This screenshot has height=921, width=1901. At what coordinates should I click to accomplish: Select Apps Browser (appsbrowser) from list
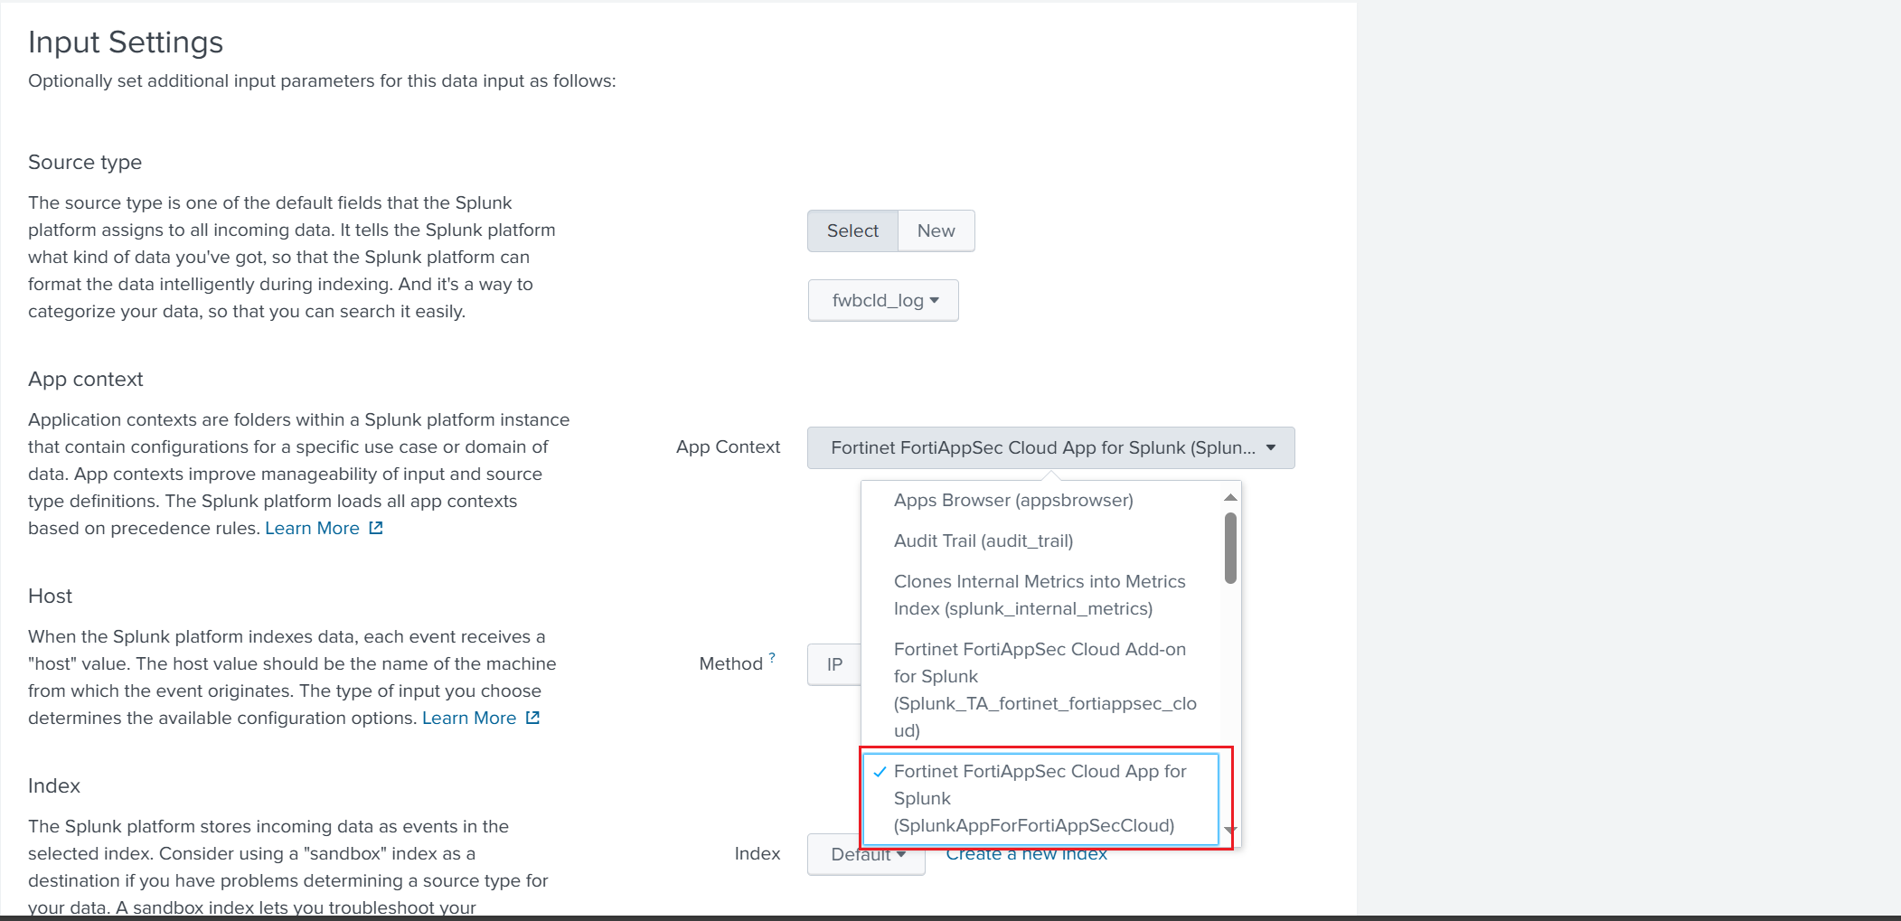(1012, 500)
